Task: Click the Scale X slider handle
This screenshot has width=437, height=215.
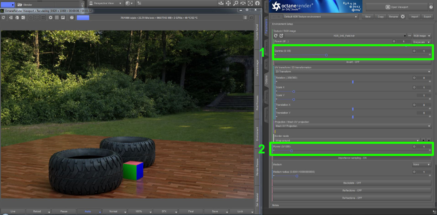Action: click(x=294, y=91)
